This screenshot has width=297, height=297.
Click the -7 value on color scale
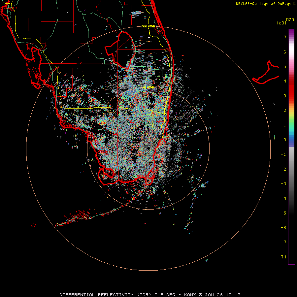(x=283, y=242)
